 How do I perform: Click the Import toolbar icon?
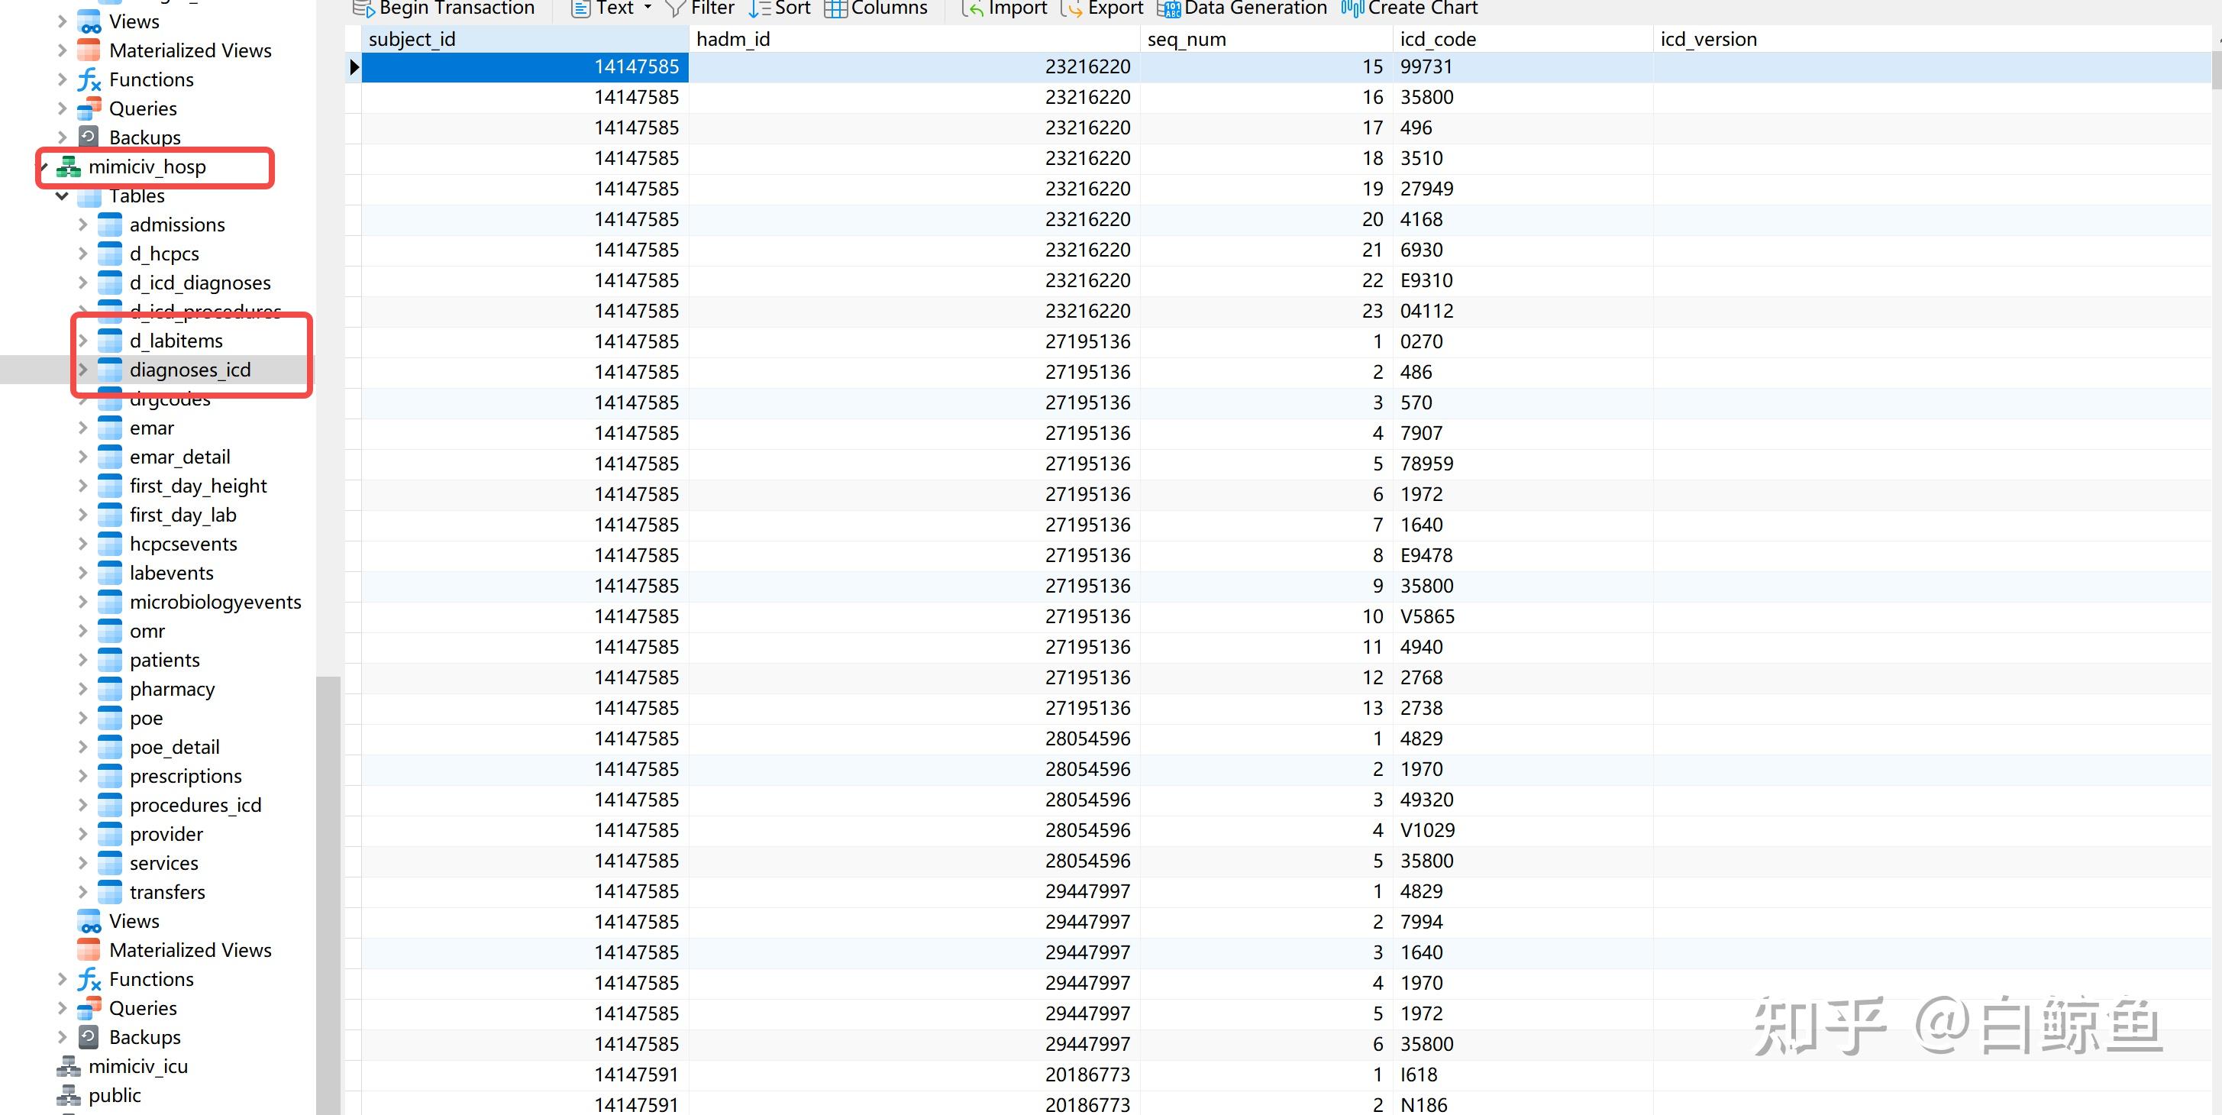pos(972,8)
